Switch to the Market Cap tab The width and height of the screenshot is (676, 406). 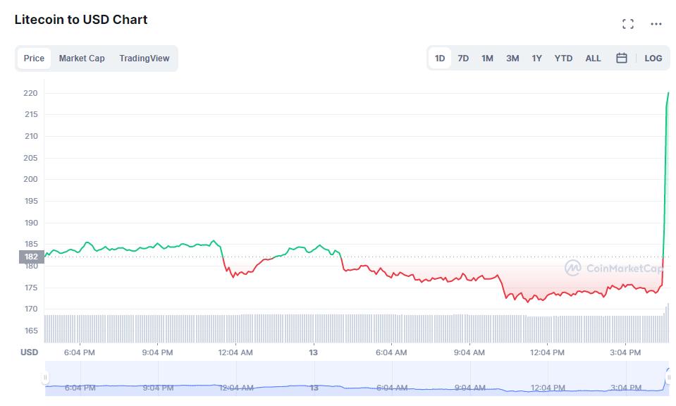[x=82, y=59]
